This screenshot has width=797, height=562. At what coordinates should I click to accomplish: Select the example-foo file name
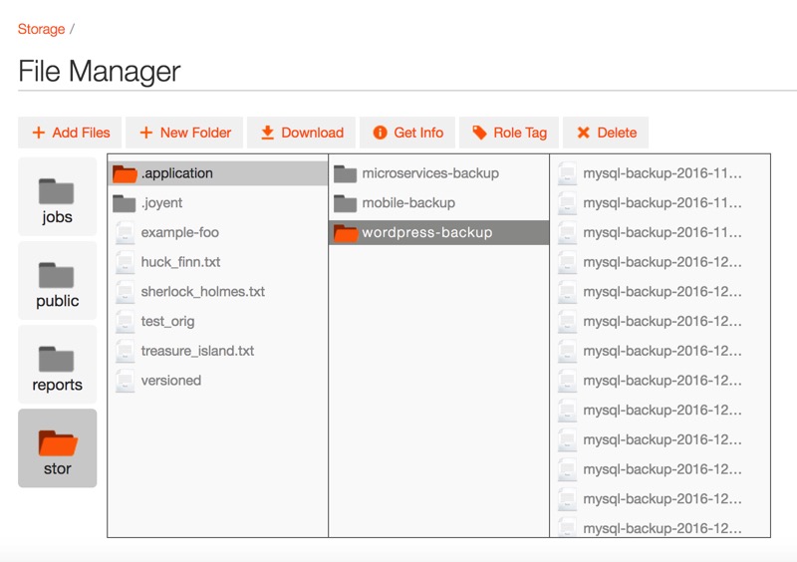[180, 232]
